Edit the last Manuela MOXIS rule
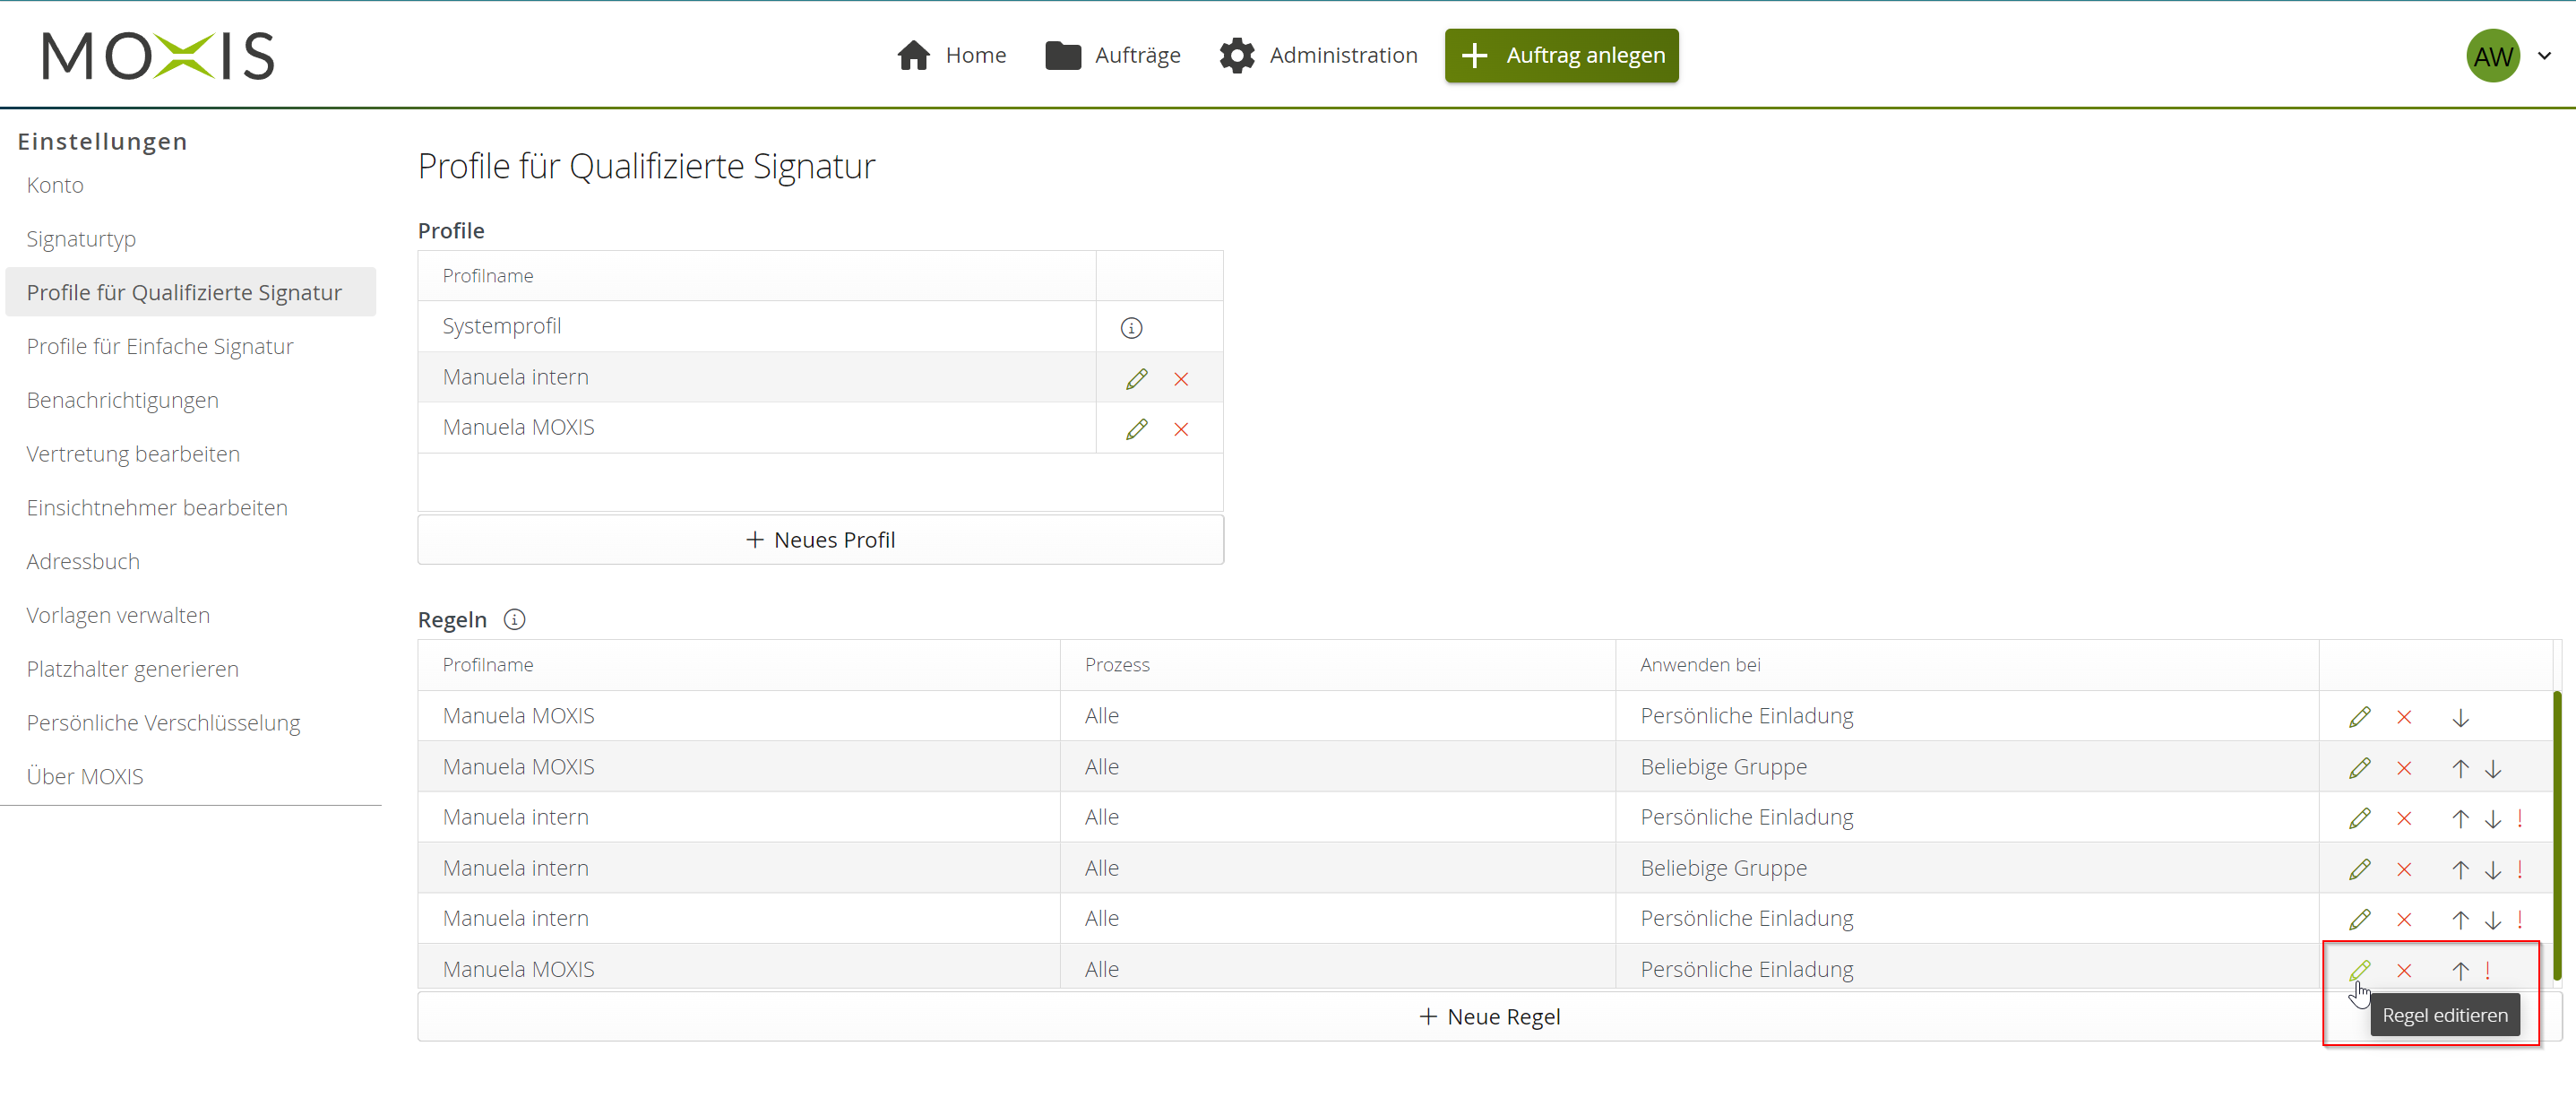2576x1115 pixels. 2359,971
